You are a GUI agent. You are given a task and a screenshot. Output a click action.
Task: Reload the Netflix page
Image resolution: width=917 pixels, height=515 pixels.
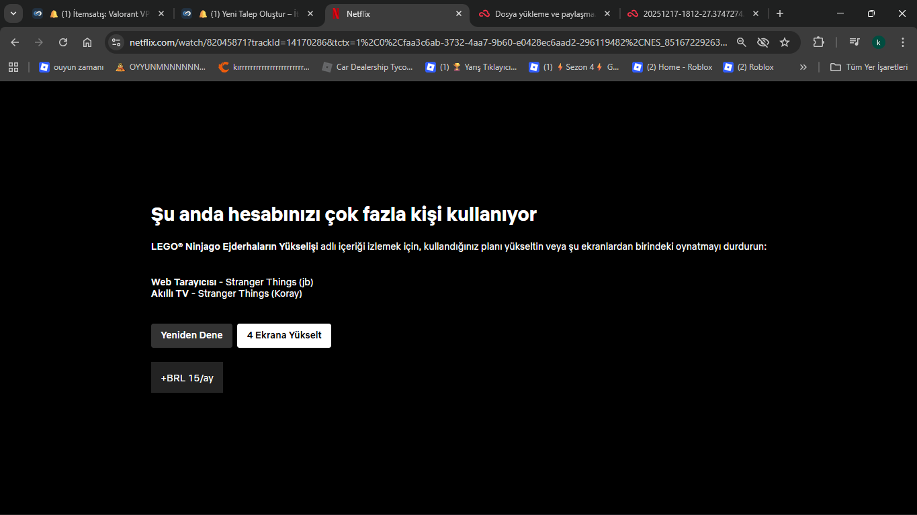point(63,42)
